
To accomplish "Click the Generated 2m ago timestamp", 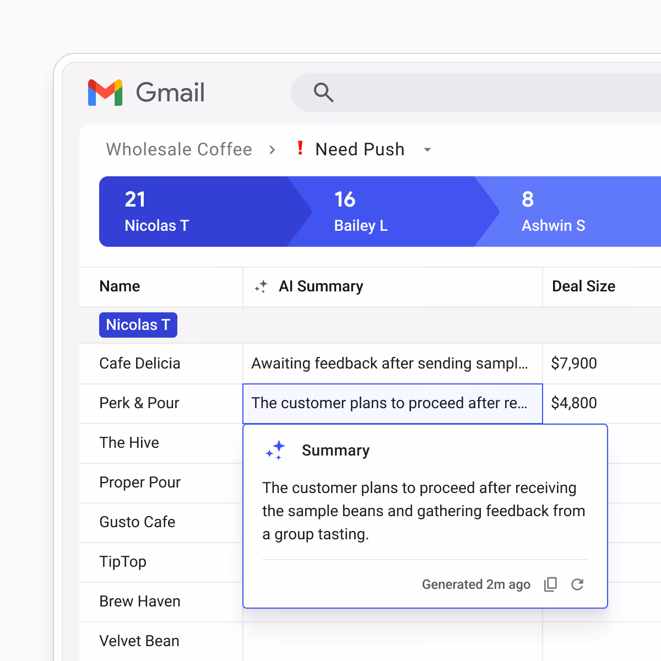I will tap(476, 584).
